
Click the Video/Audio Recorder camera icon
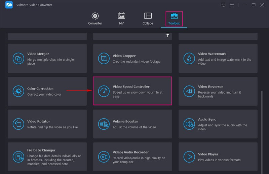[104, 157]
